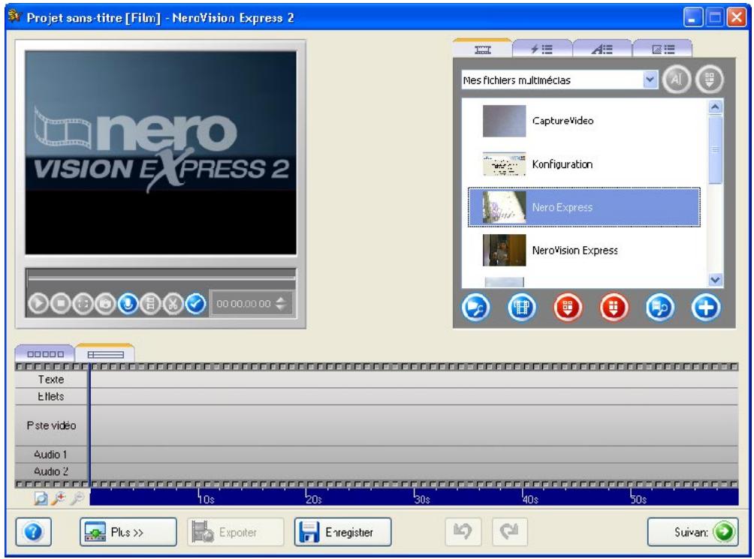Screen dimensions: 754x559
Task: Click the Texte track label
Action: [x=51, y=380]
